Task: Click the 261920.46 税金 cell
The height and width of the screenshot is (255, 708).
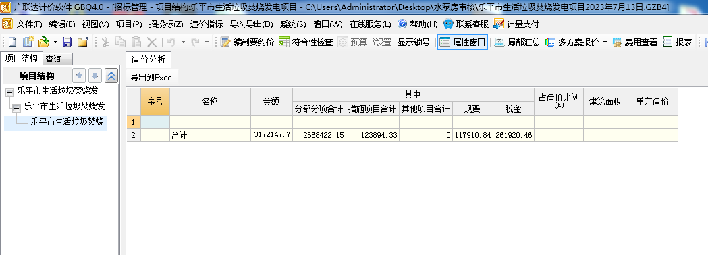Action: point(514,135)
